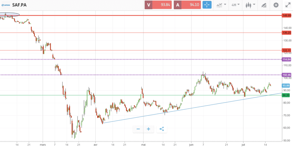Open the candlestick chart type dropdown
Screen dimensions: 293x147
(250, 5)
